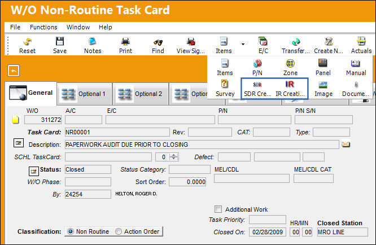Screen dimensions: 376x245
Task: Click the Task Card field NR00001
Action: point(117,132)
